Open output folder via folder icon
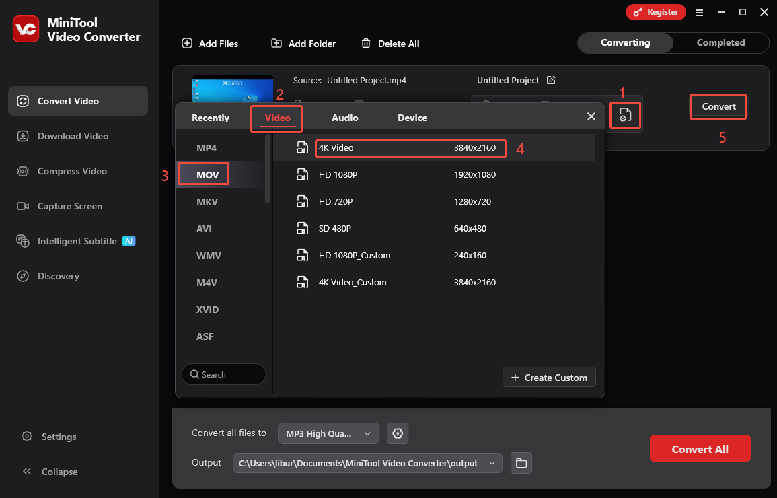 coord(521,463)
